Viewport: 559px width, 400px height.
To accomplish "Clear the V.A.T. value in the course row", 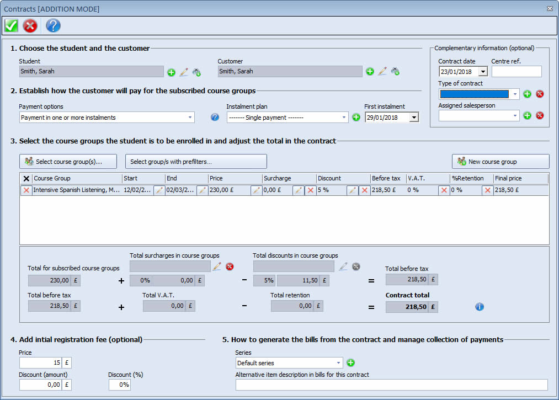I will [x=444, y=190].
